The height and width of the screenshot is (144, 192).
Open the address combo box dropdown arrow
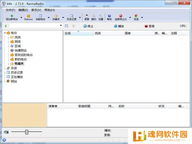point(61,26)
